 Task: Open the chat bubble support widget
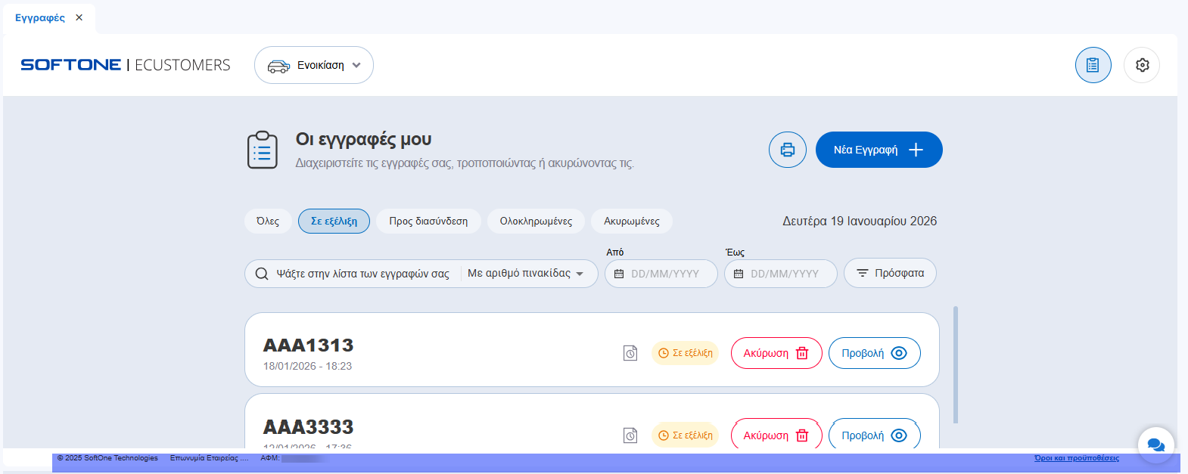point(1155,445)
